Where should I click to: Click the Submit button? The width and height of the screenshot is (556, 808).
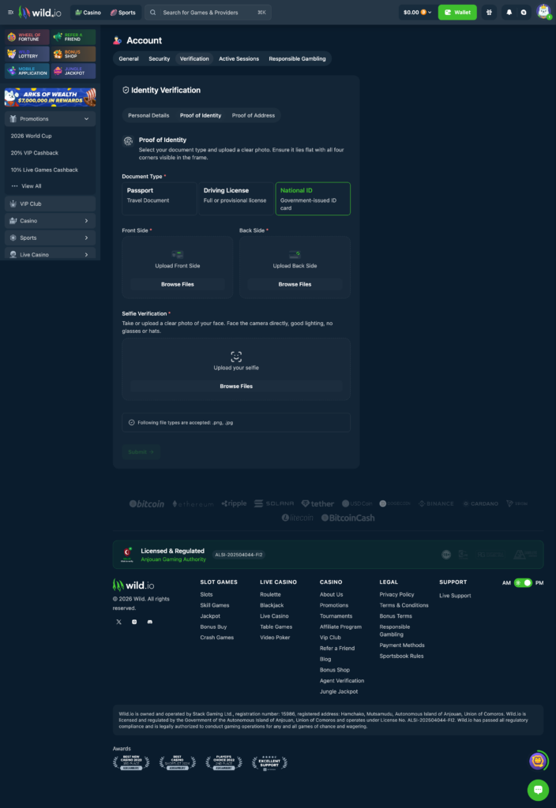tap(141, 452)
